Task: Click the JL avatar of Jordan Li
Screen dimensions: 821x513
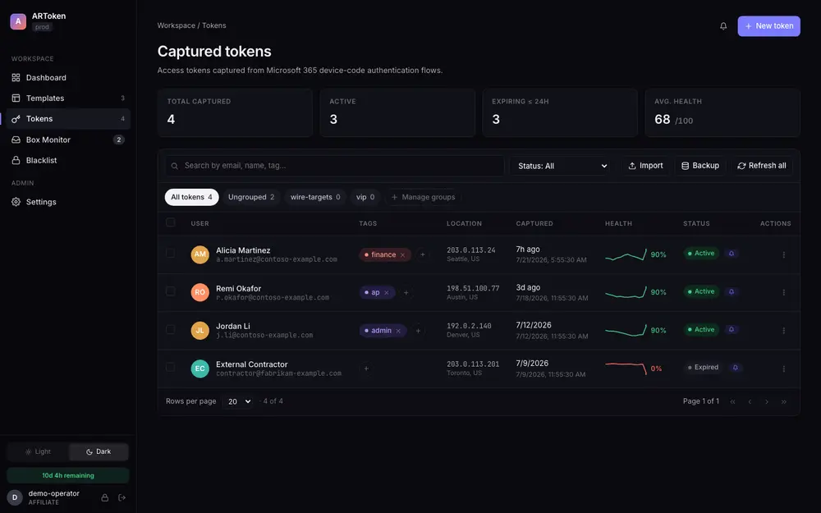Action: [x=200, y=330]
